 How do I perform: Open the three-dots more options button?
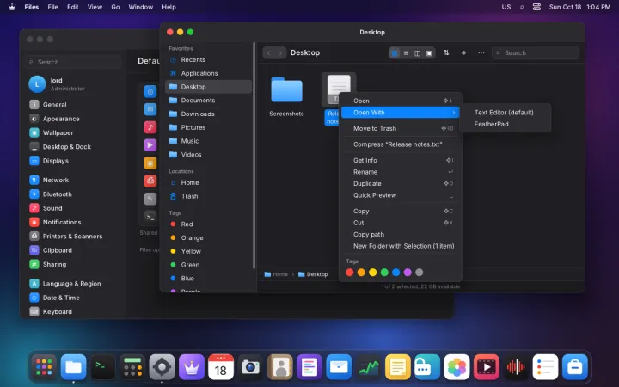pyautogui.click(x=481, y=52)
